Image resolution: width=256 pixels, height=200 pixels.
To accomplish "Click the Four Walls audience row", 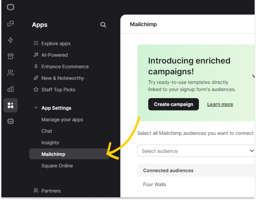I will (x=197, y=184).
